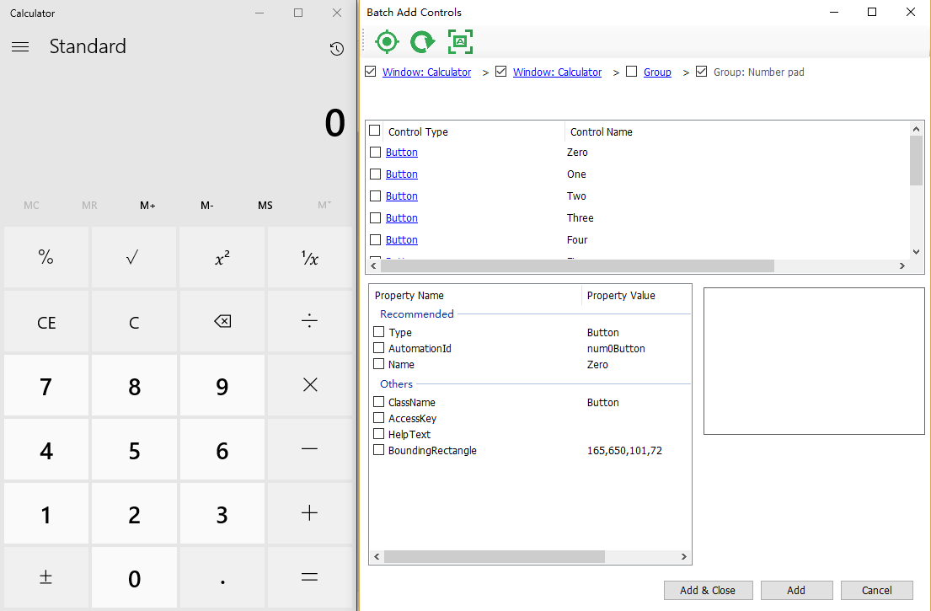Open the Calculator history icon
931x611 pixels.
(x=337, y=49)
